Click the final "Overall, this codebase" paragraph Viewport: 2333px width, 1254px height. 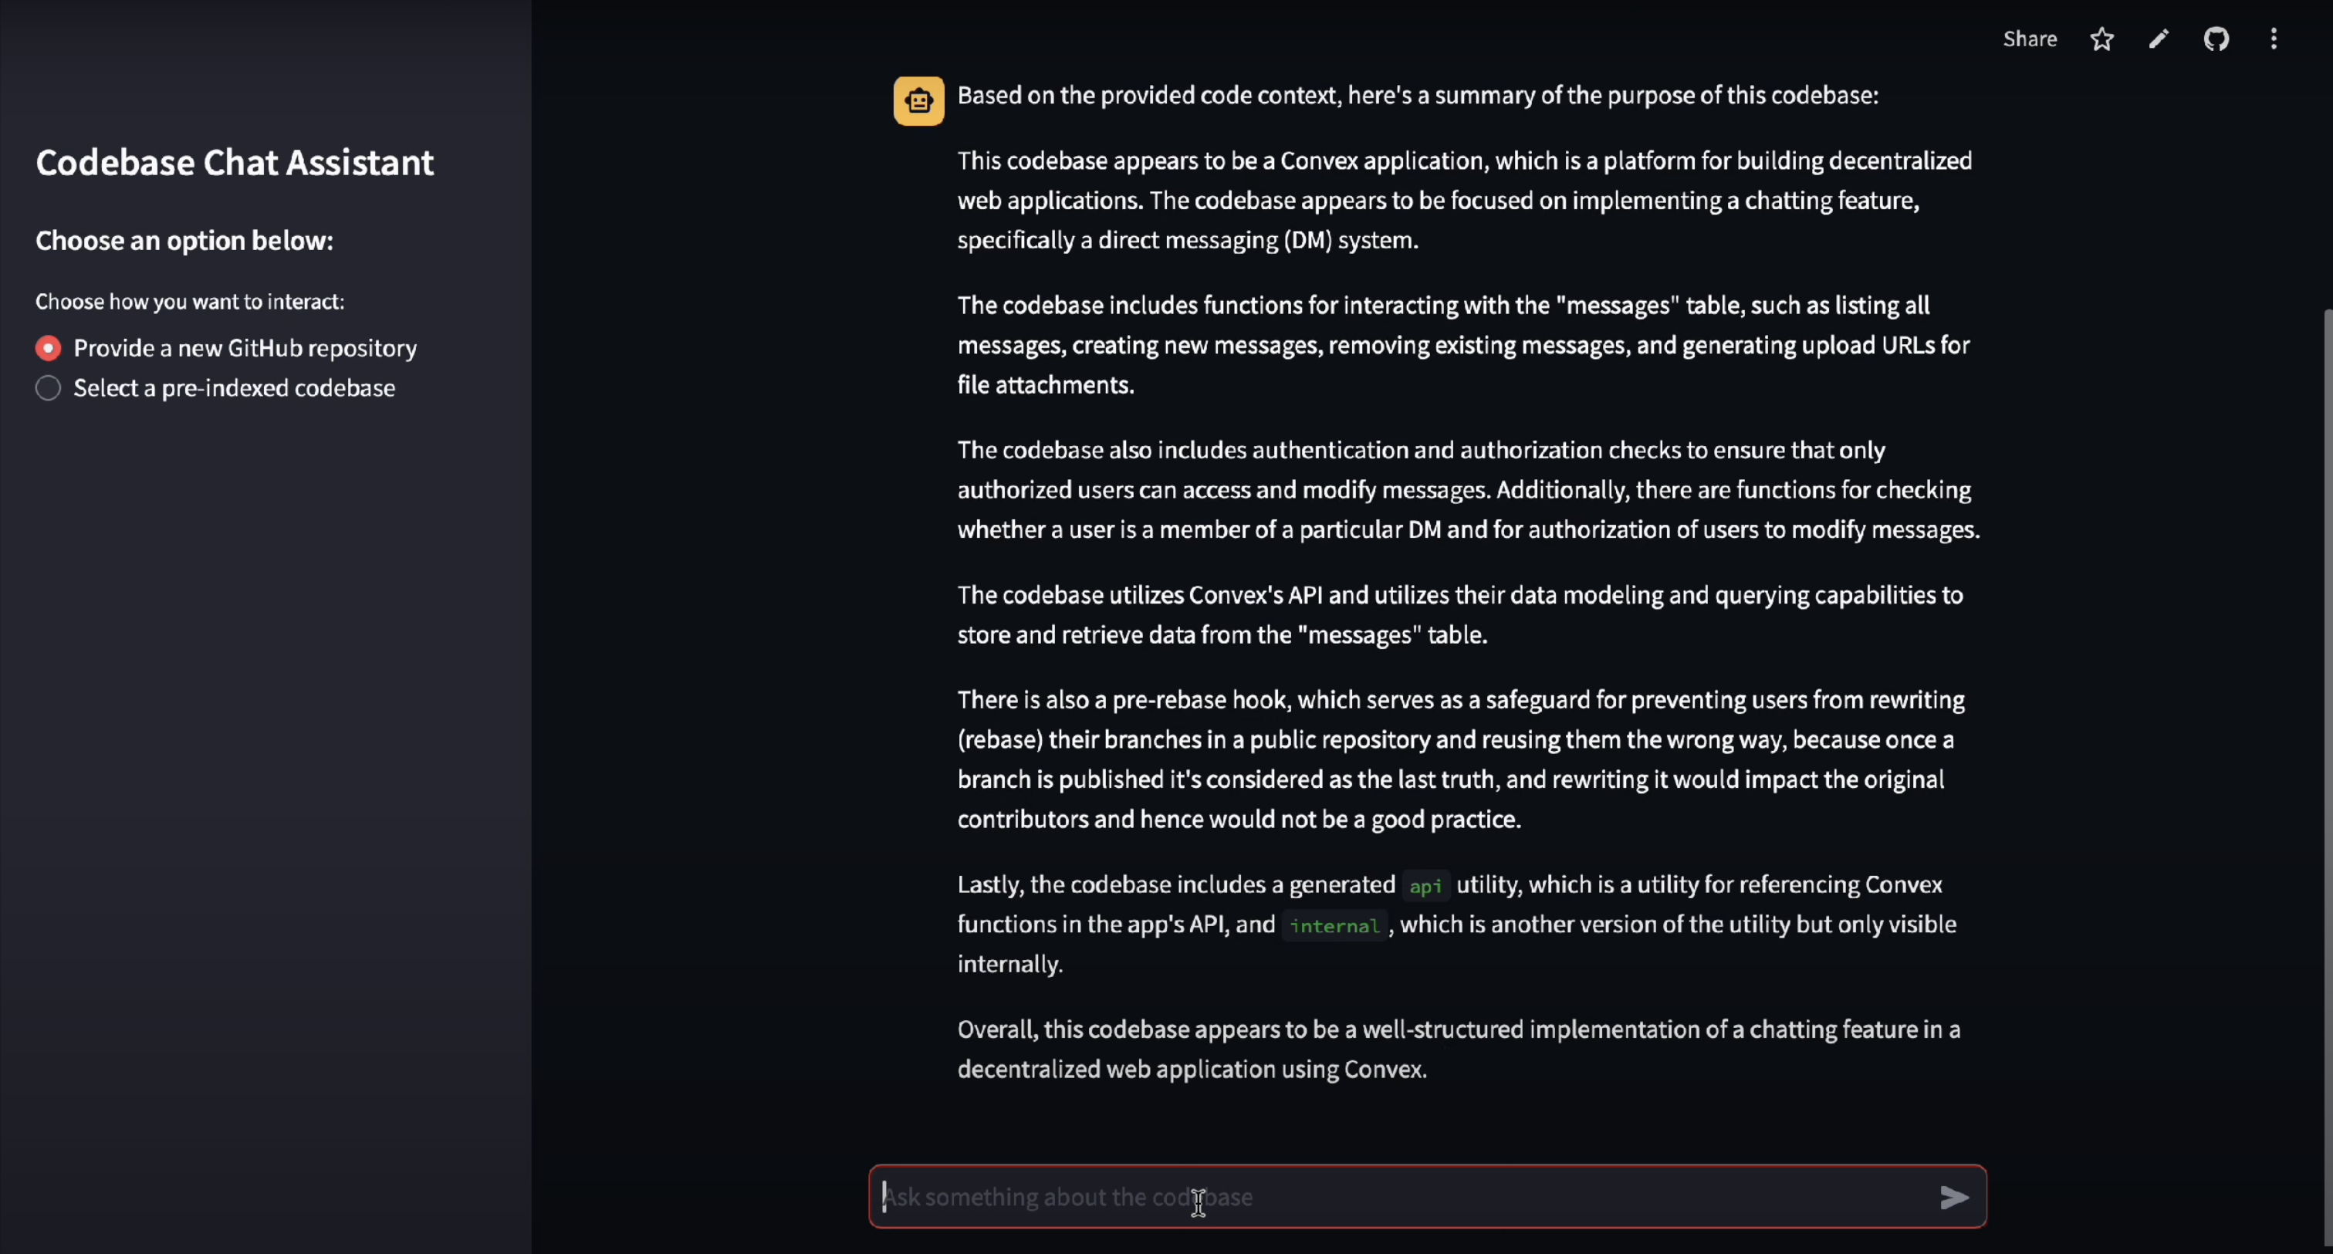(1459, 1050)
